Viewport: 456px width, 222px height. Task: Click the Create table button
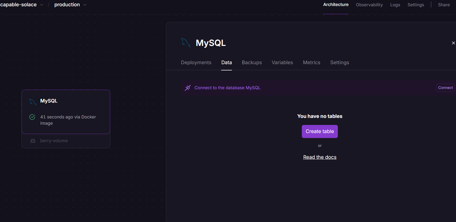coord(320,131)
